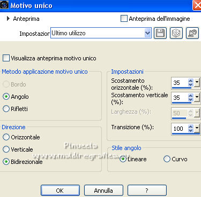Decrease Scostamento orizzontale with down arrow
Screen dimensions: 201x197
191,84
